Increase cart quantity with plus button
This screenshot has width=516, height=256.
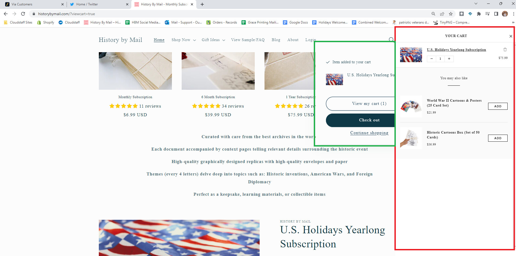(449, 59)
